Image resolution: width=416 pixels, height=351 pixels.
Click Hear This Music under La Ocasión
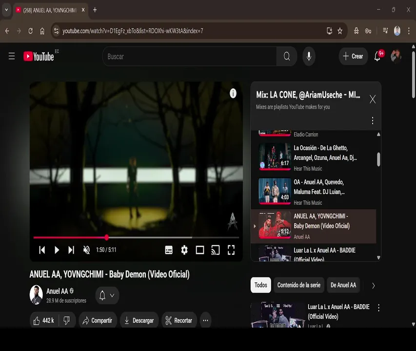pyautogui.click(x=308, y=169)
